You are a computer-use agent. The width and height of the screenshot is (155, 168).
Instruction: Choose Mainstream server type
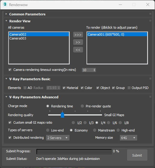(x=95, y=130)
